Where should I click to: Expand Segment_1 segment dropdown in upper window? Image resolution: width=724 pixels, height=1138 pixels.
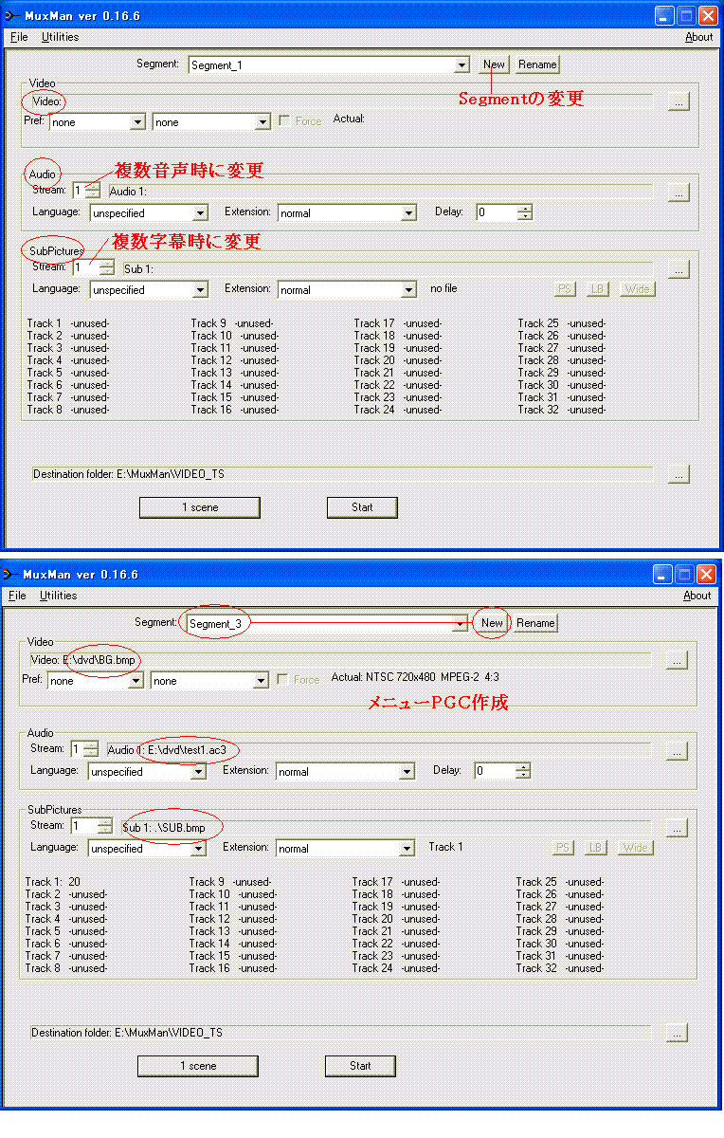[462, 65]
